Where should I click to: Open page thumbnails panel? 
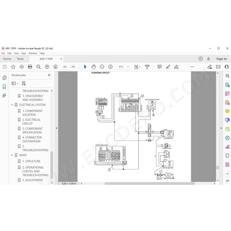pyautogui.click(x=4, y=78)
